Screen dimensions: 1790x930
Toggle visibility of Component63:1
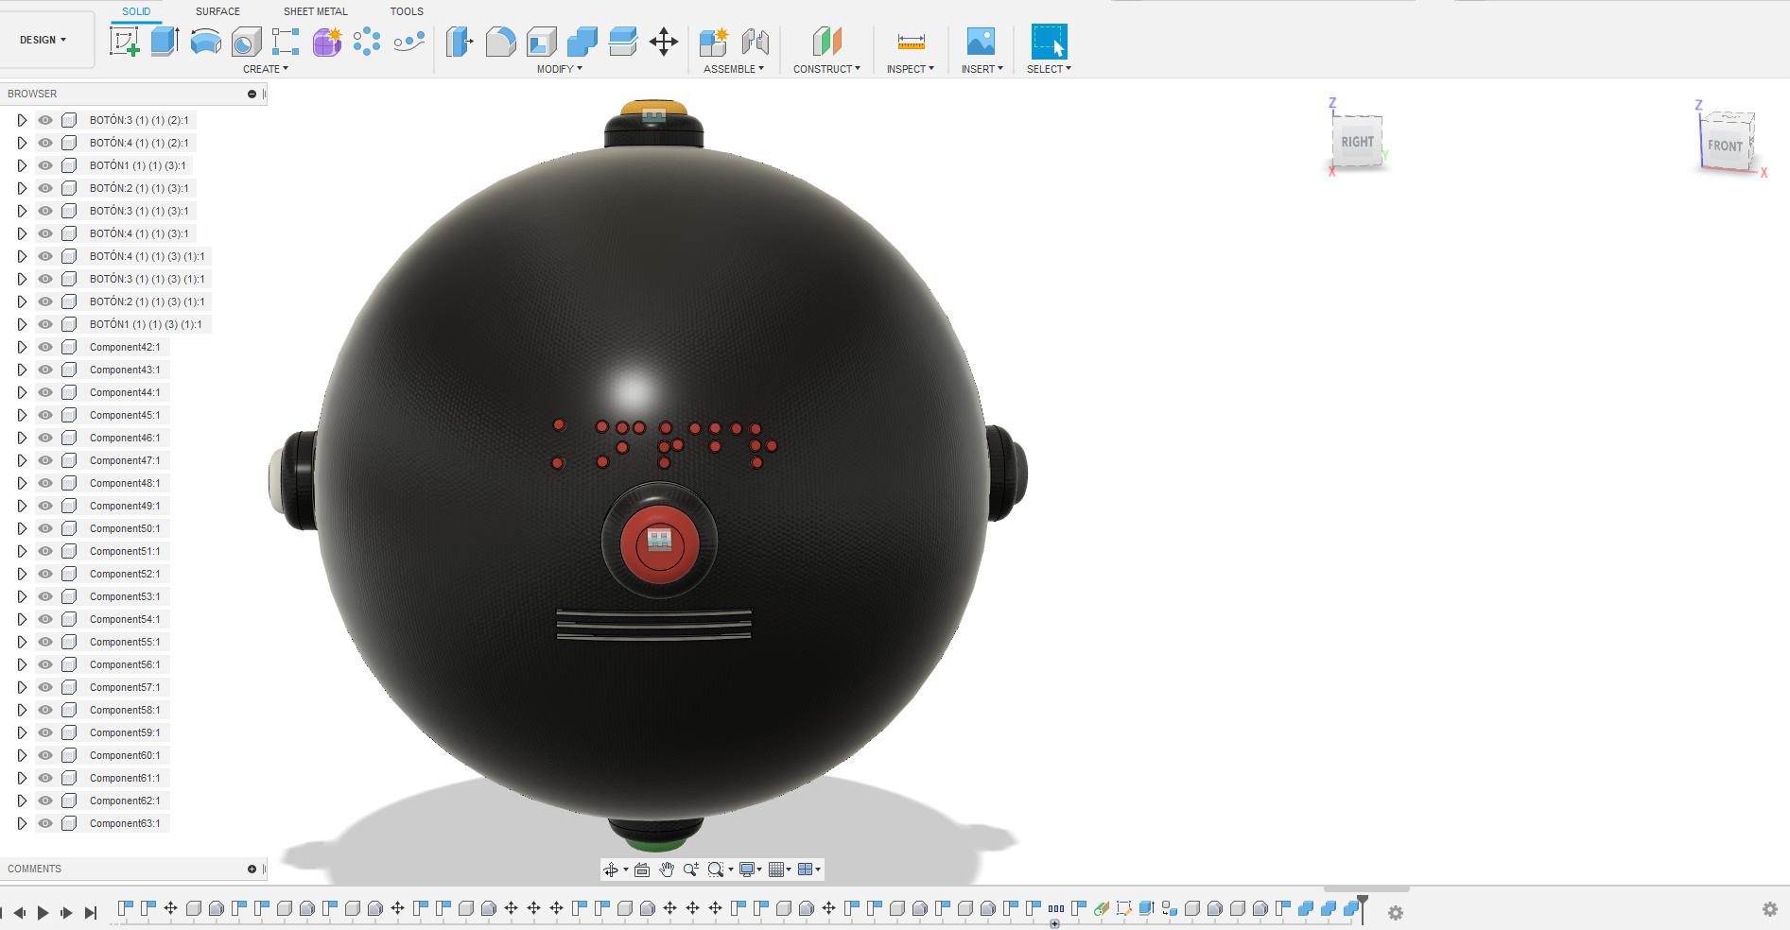click(x=45, y=823)
